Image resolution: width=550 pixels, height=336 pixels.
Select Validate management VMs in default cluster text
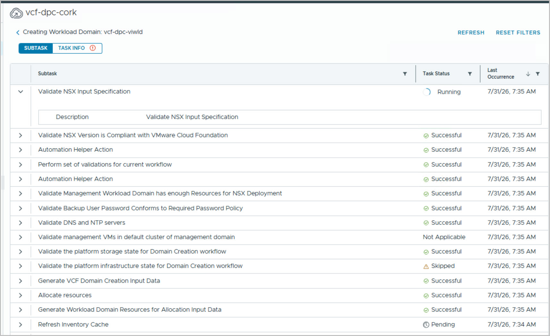137,237
